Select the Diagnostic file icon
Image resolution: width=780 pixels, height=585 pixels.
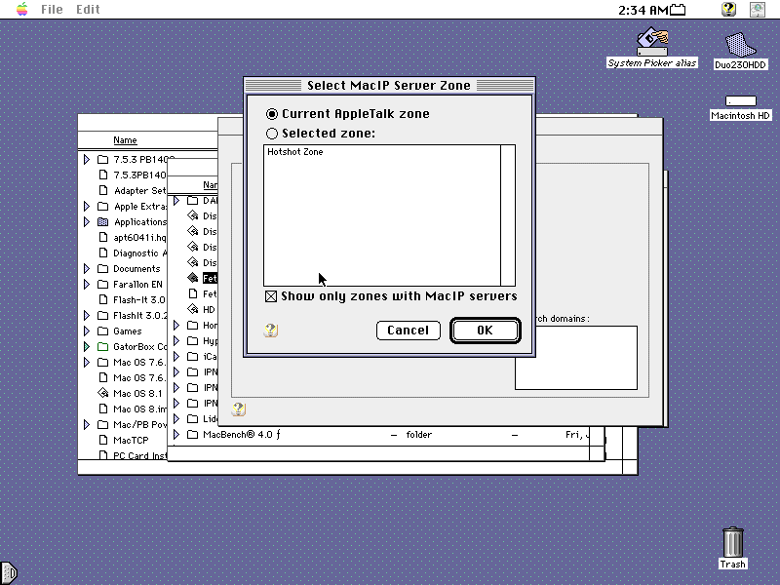[103, 253]
